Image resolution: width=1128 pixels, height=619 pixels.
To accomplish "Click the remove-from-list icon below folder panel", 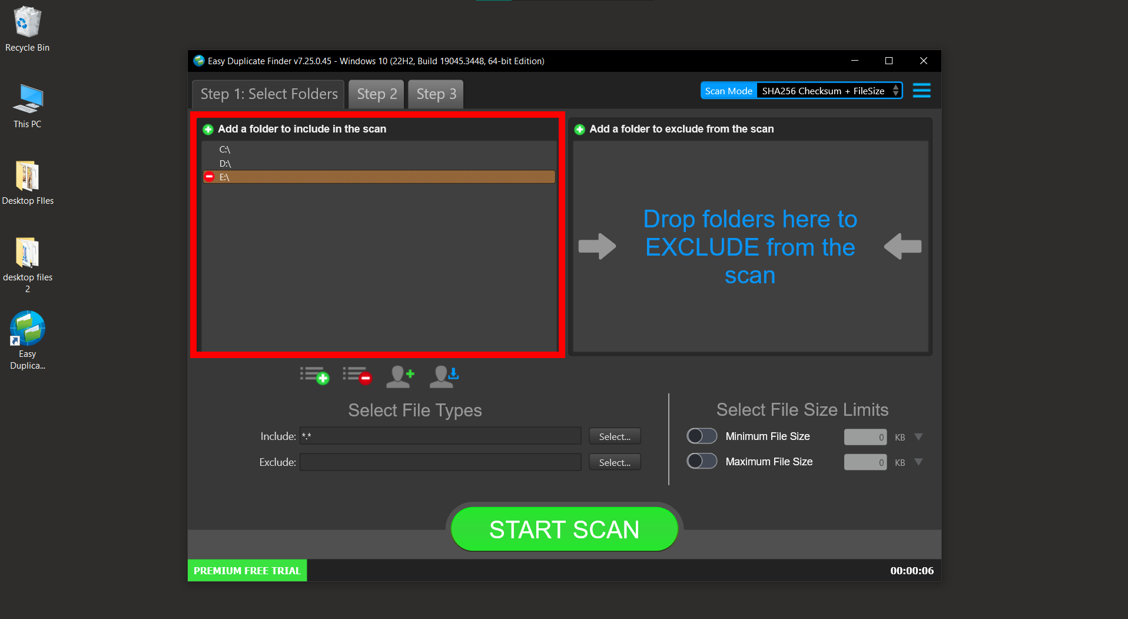I will (357, 375).
